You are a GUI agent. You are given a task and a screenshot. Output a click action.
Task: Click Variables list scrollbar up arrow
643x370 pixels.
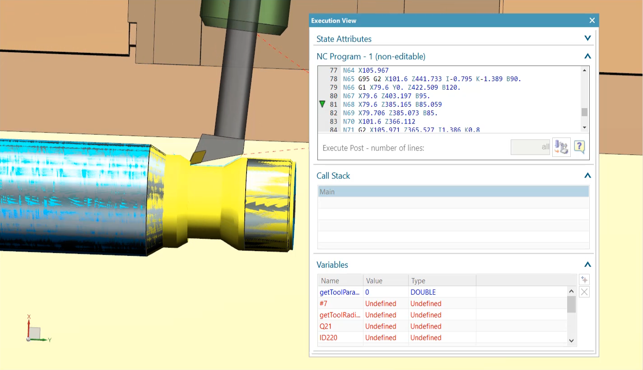pos(571,292)
